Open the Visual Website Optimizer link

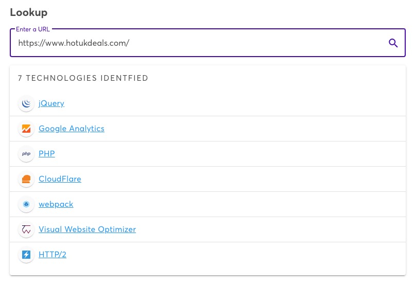click(88, 229)
